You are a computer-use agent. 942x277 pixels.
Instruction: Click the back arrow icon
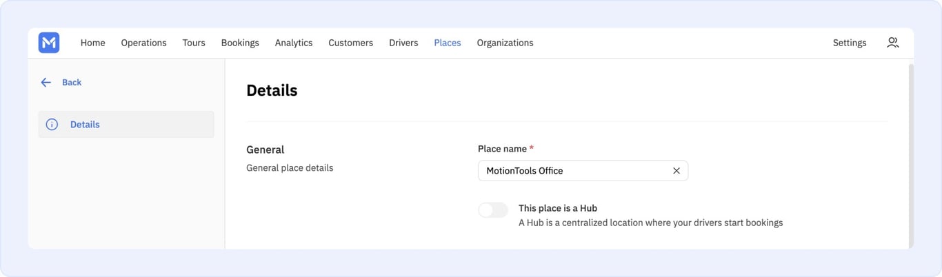tap(46, 83)
